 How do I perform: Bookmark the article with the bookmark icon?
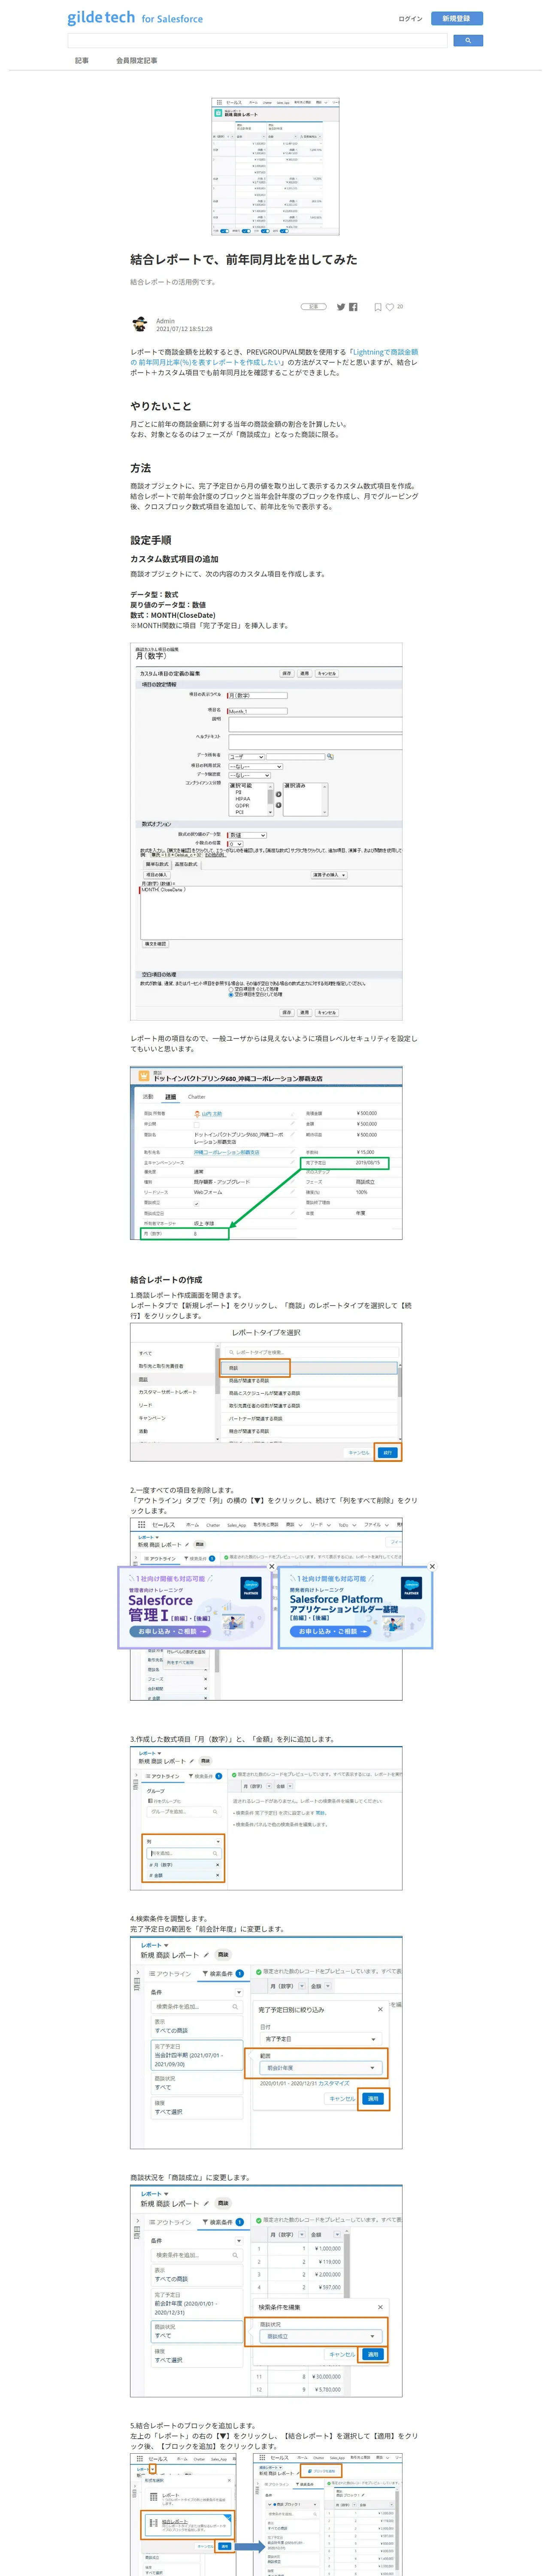378,307
